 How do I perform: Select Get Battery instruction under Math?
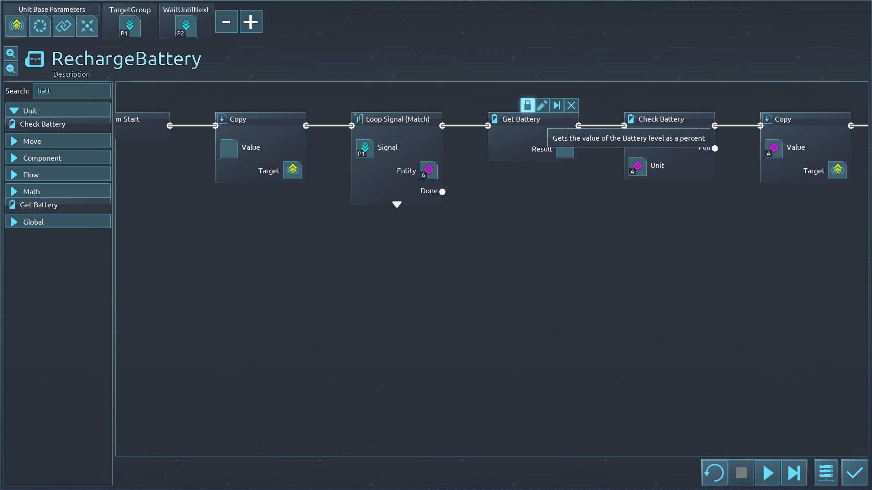(x=39, y=205)
